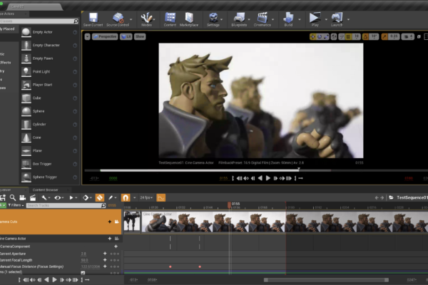Screen dimensions: 428x285
Task: Toggle grid snapping in viewport
Action: (348, 36)
